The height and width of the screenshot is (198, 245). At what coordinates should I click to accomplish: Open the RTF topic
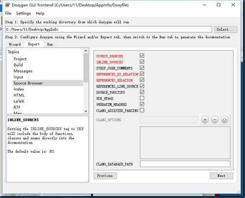coord(17,107)
